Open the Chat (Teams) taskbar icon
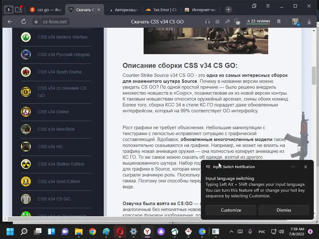 tap(65, 232)
